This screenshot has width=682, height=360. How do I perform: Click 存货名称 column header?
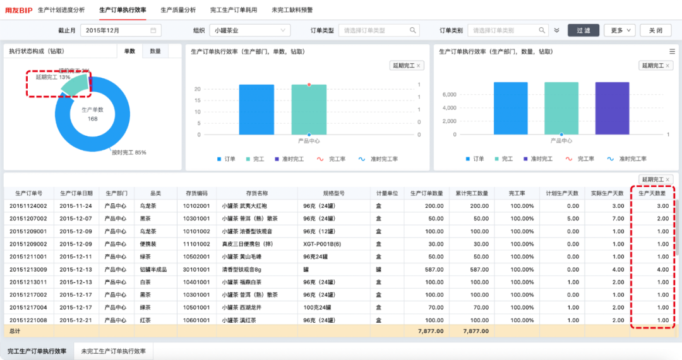coord(257,193)
